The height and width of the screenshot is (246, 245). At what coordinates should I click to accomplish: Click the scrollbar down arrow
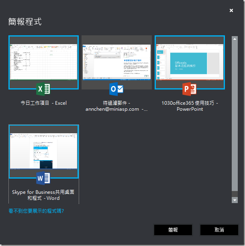(x=235, y=200)
